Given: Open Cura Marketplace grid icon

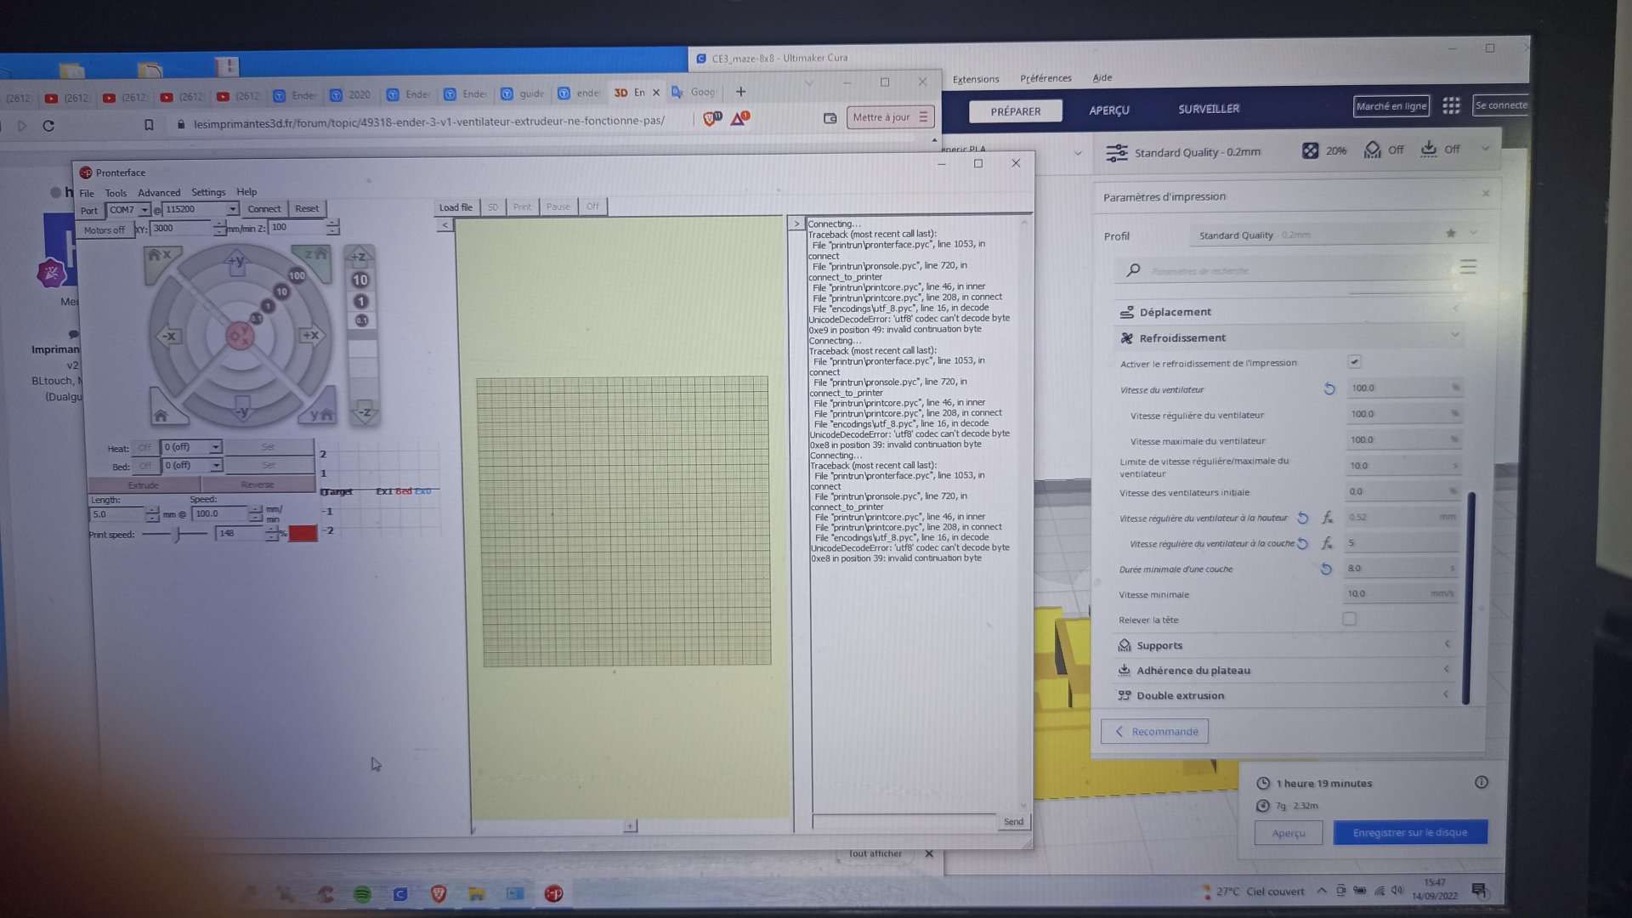Looking at the screenshot, I should (1451, 105).
